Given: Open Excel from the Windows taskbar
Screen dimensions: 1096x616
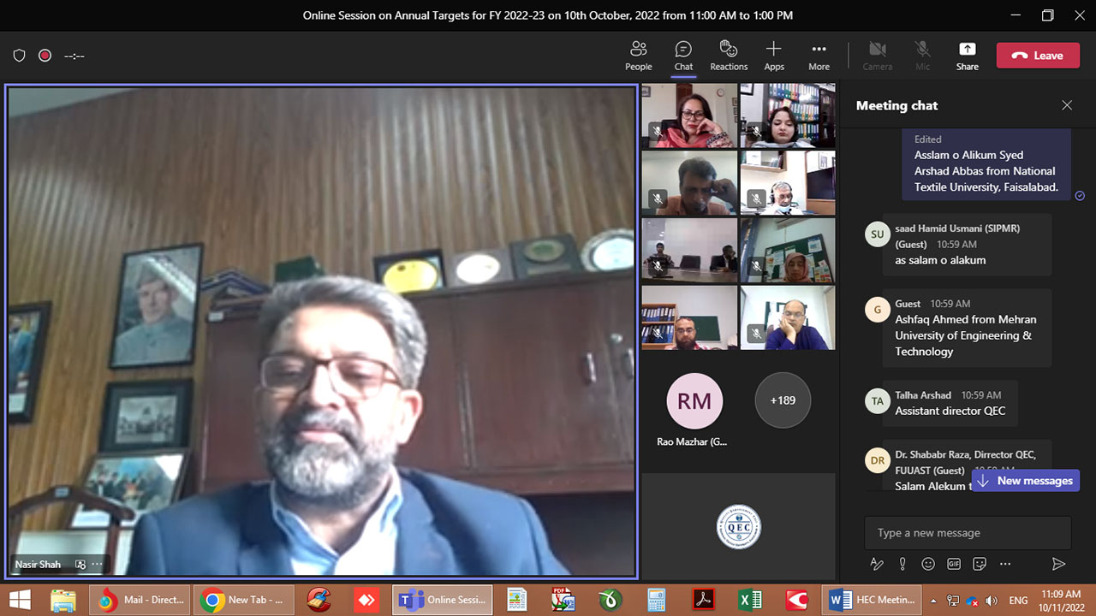Looking at the screenshot, I should pyautogui.click(x=750, y=601).
